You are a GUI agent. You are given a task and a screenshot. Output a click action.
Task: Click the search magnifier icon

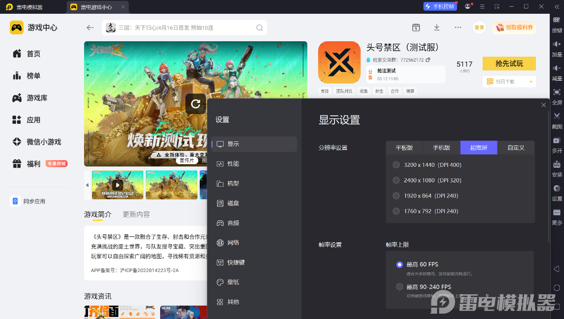[x=259, y=28]
